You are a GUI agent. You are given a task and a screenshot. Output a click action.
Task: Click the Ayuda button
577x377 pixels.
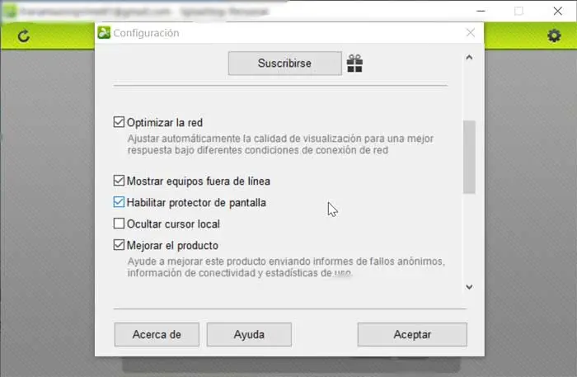point(249,334)
